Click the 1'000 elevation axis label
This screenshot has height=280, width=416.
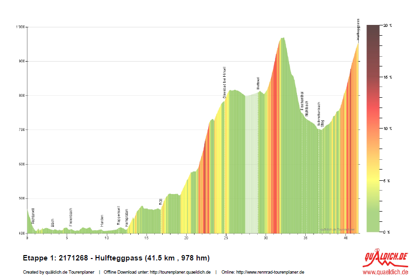click(x=20, y=27)
